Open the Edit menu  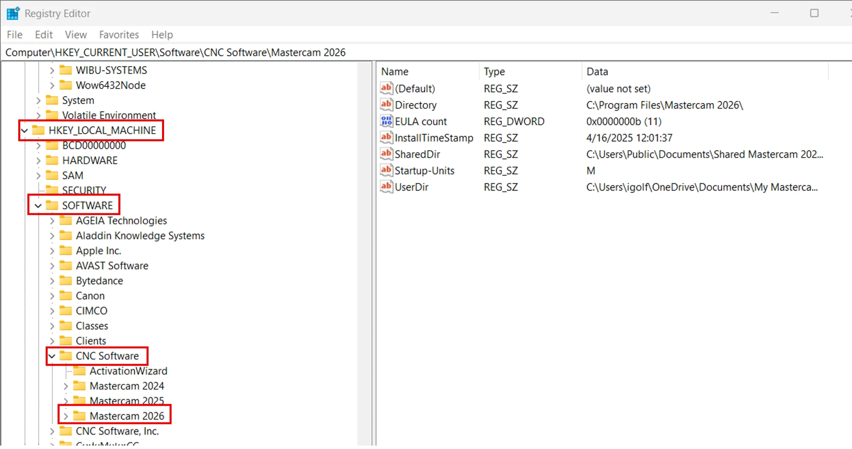(x=44, y=35)
